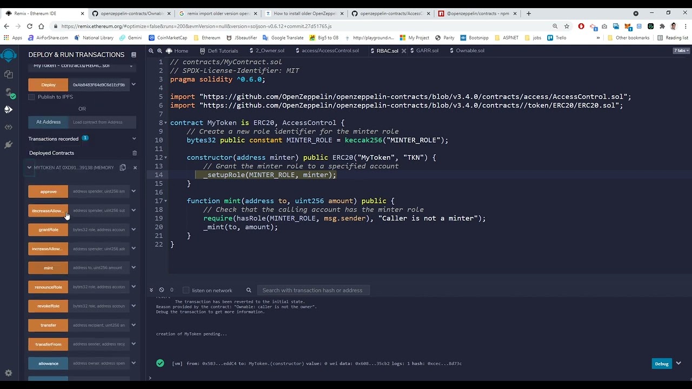
Task: Expand the Transactions recorded section
Action: click(134, 139)
